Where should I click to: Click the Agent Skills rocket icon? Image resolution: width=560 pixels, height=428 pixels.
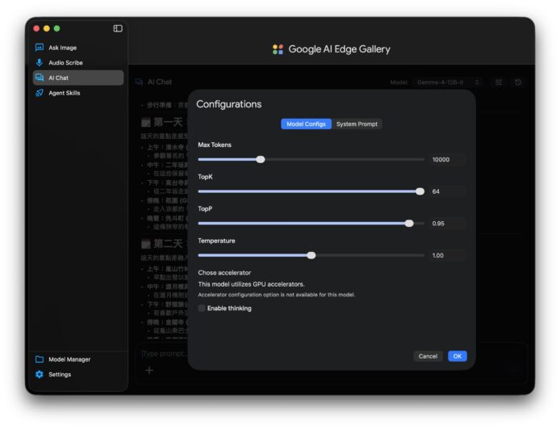pyautogui.click(x=40, y=93)
